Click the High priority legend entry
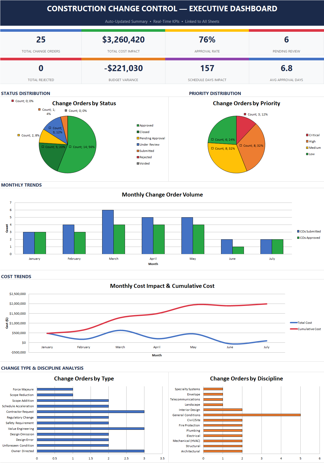This screenshot has height=466, width=324. [x=311, y=141]
